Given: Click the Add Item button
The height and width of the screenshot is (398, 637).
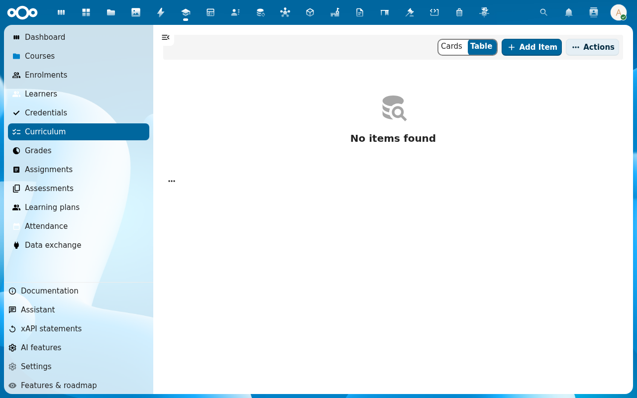Looking at the screenshot, I should tap(531, 47).
